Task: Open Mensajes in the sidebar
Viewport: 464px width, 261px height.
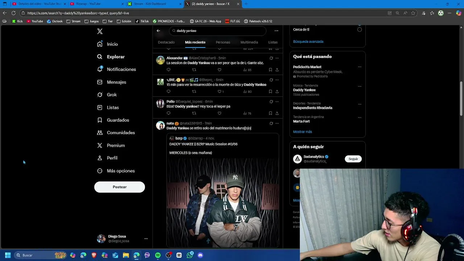Action: (x=112, y=82)
